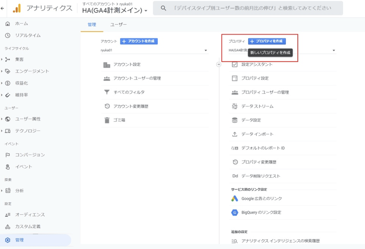Click the プロパティを作成 button
This screenshot has width=365, height=249.
[267, 41]
